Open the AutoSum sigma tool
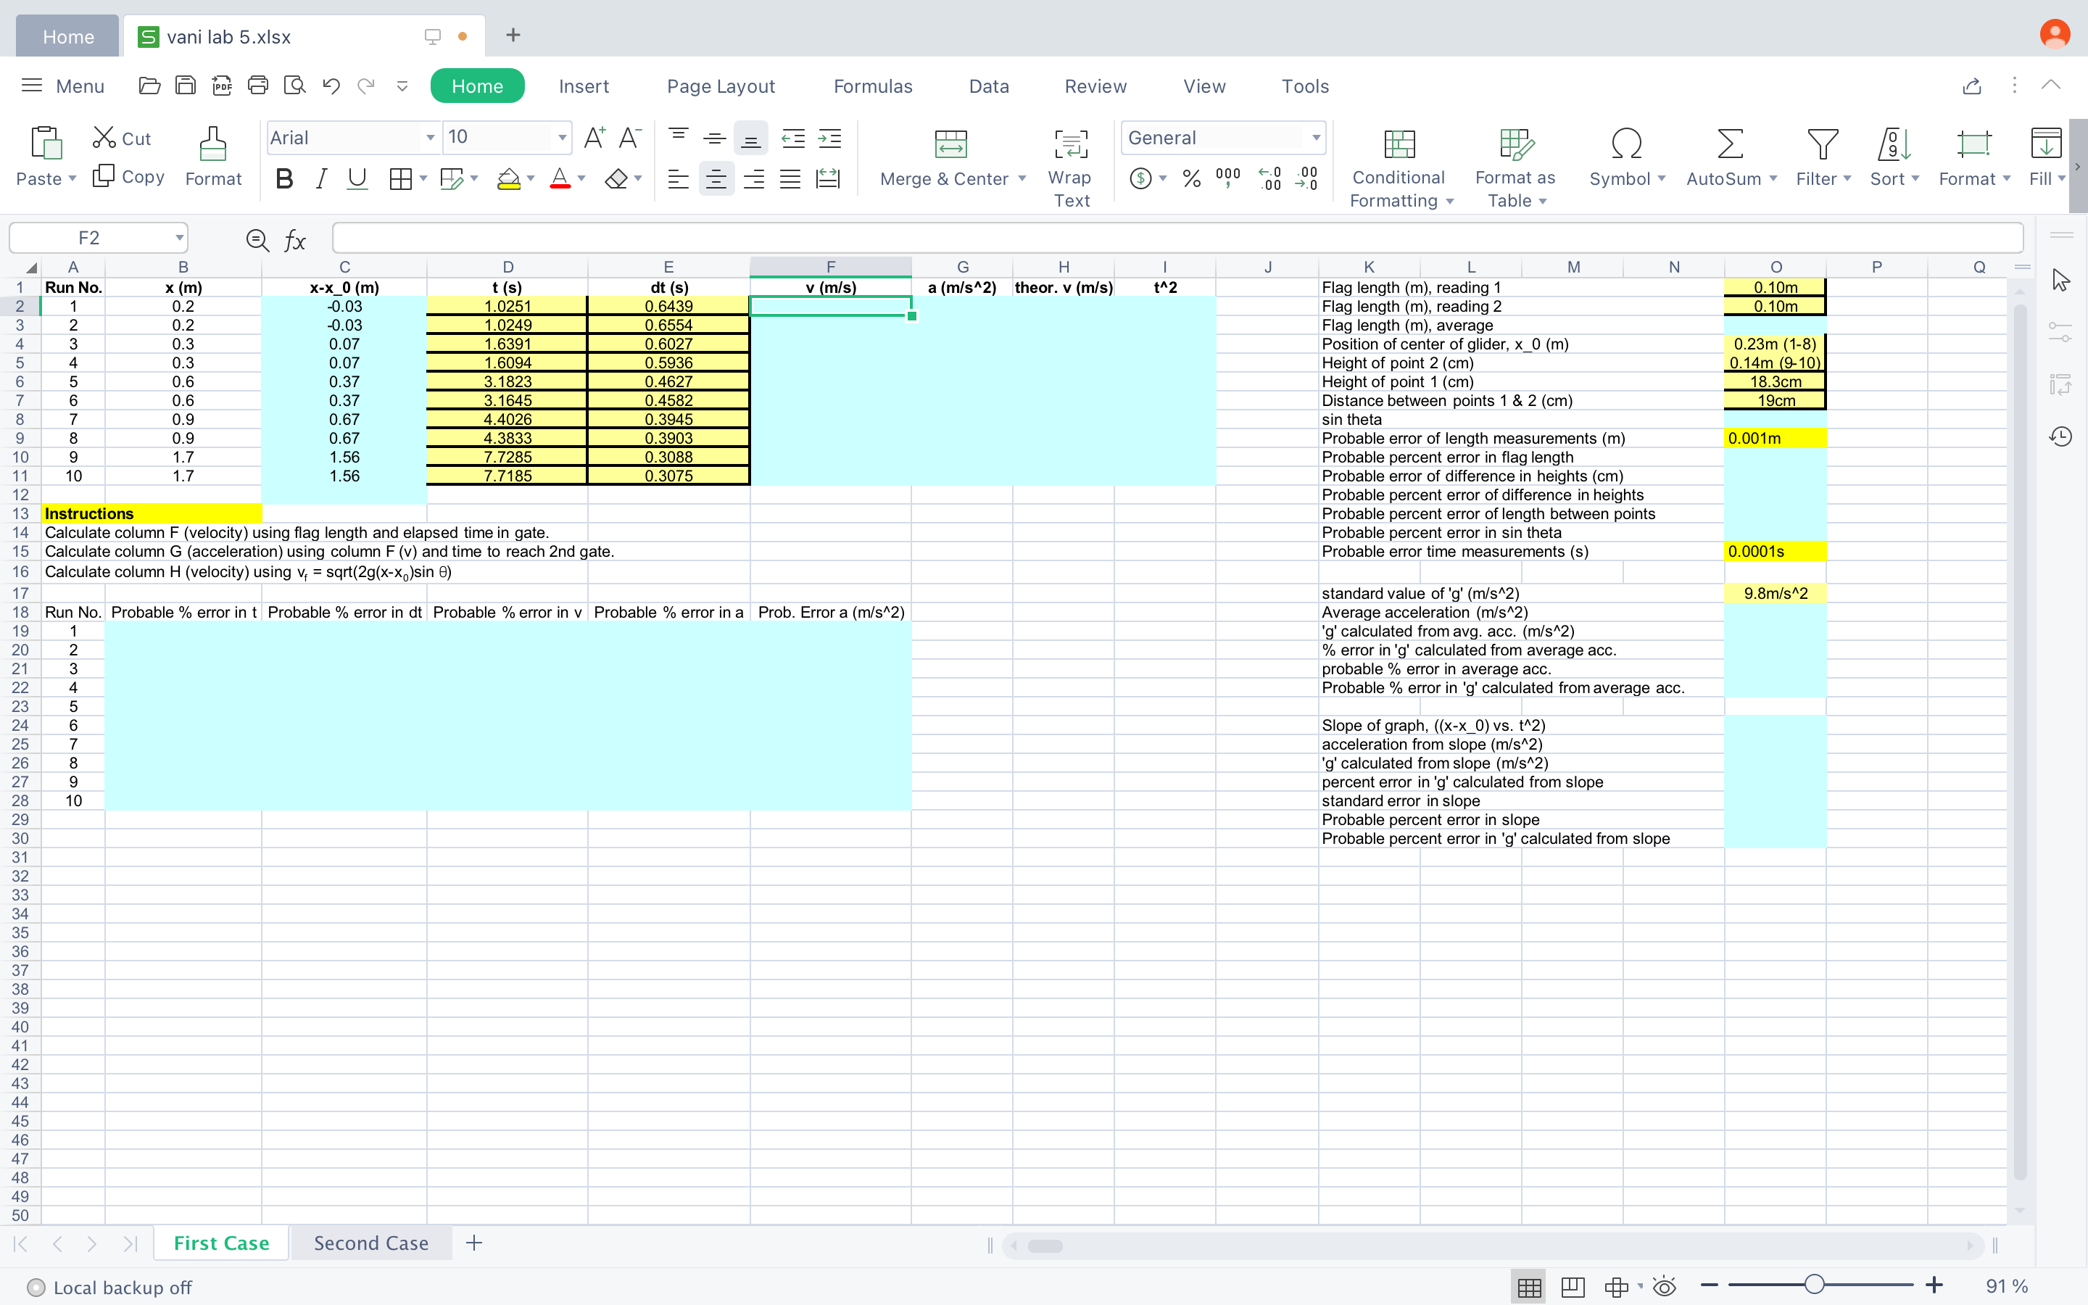The height and width of the screenshot is (1305, 2088). (x=1729, y=144)
